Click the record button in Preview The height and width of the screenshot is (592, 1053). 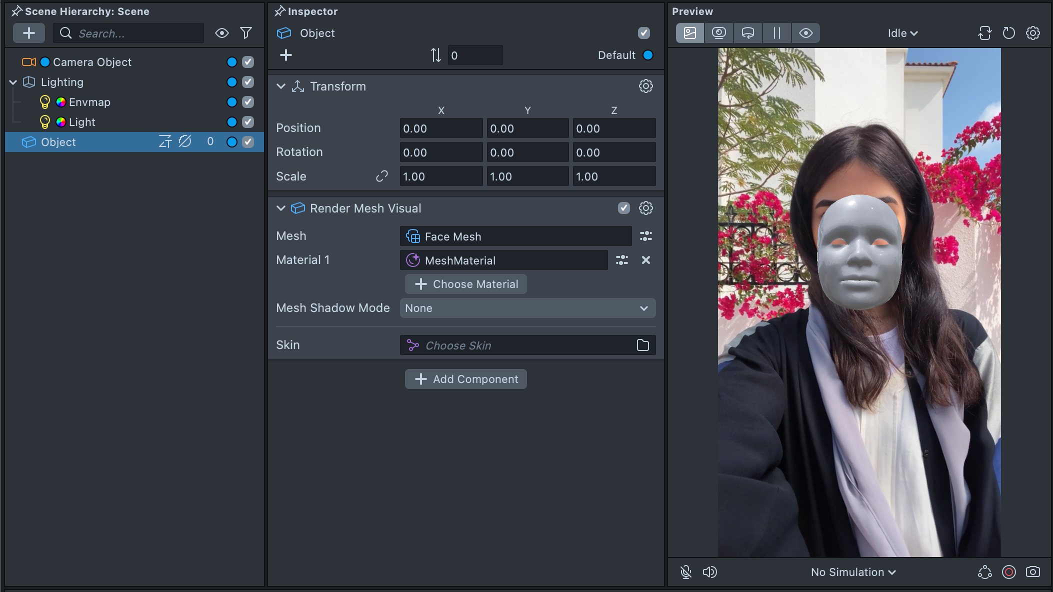pyautogui.click(x=1008, y=572)
